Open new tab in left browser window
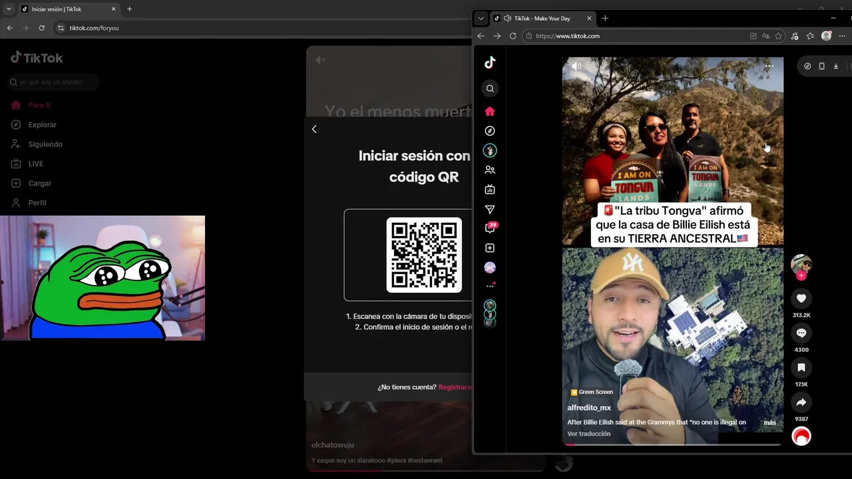Screen dimensions: 852x479 point(129,9)
